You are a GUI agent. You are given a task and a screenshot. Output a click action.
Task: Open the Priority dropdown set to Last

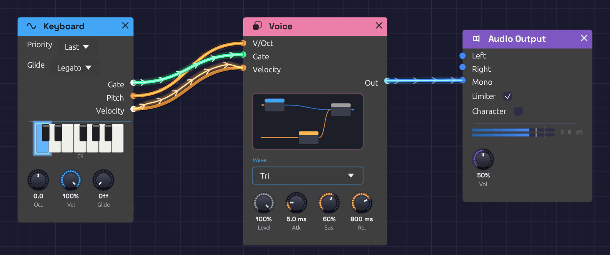[x=77, y=47]
